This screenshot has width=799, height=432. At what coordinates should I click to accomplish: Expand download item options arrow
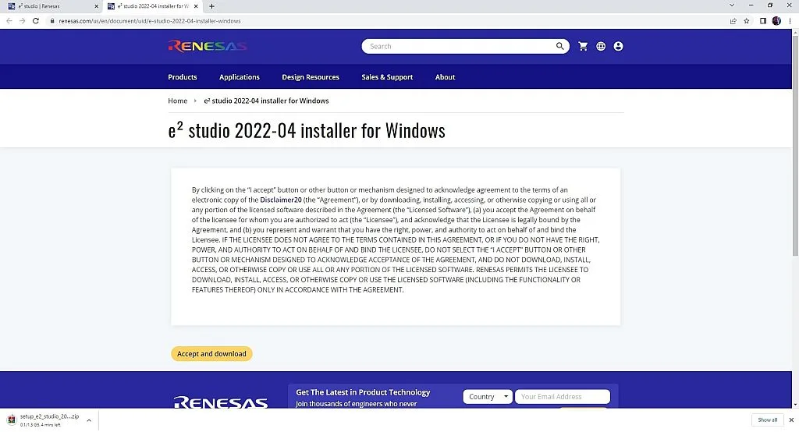tap(89, 420)
